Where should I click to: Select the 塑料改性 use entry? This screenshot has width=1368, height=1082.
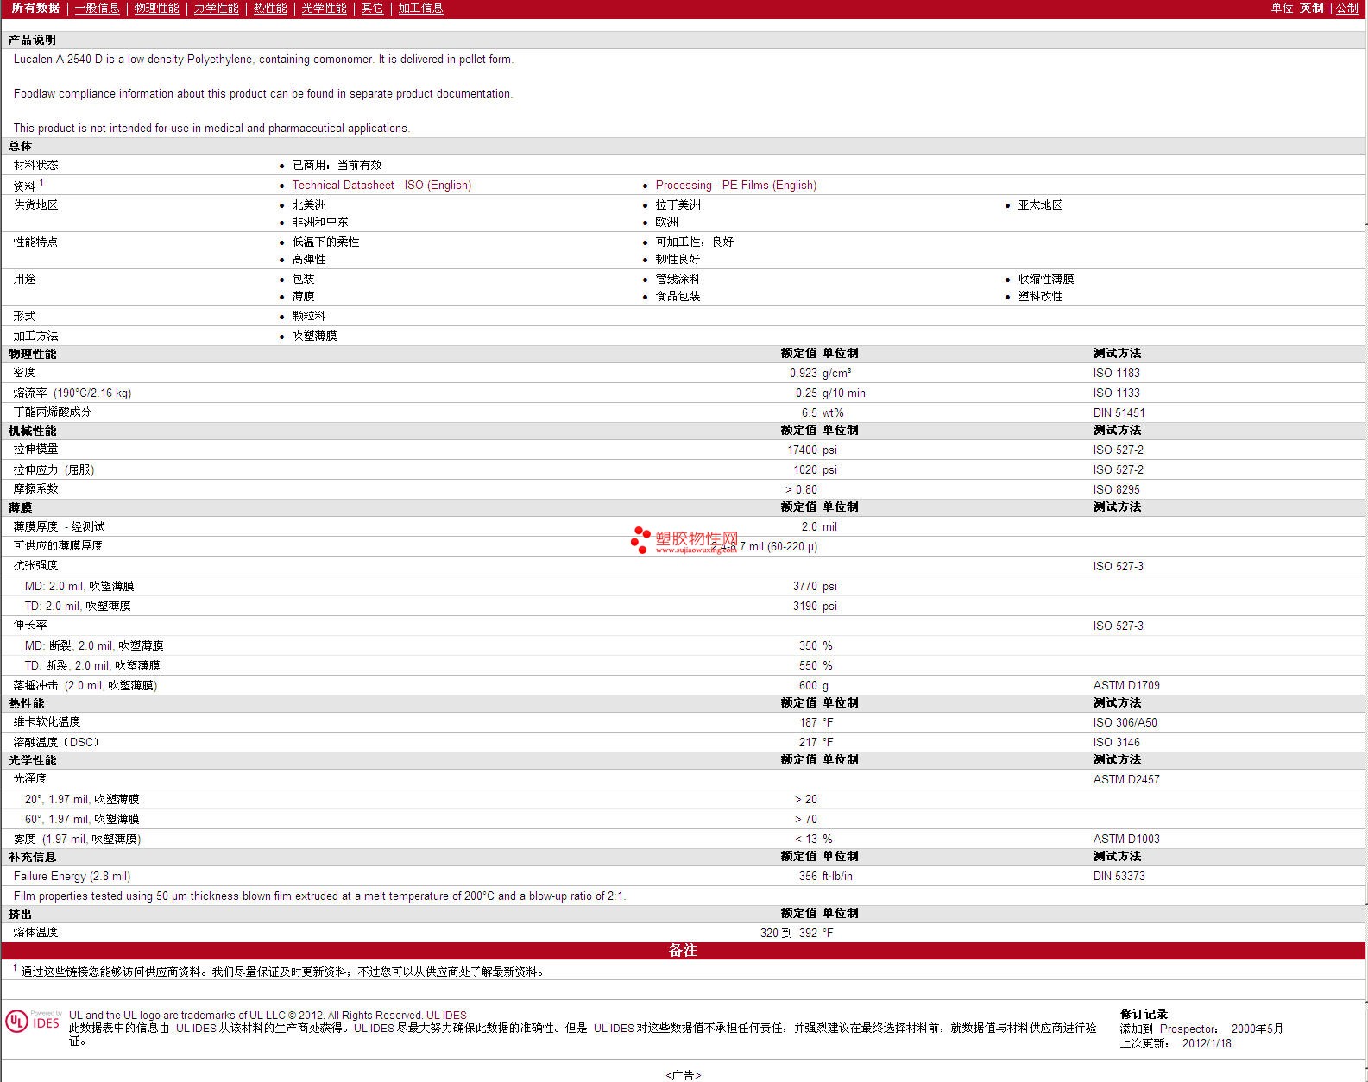[x=1040, y=296]
